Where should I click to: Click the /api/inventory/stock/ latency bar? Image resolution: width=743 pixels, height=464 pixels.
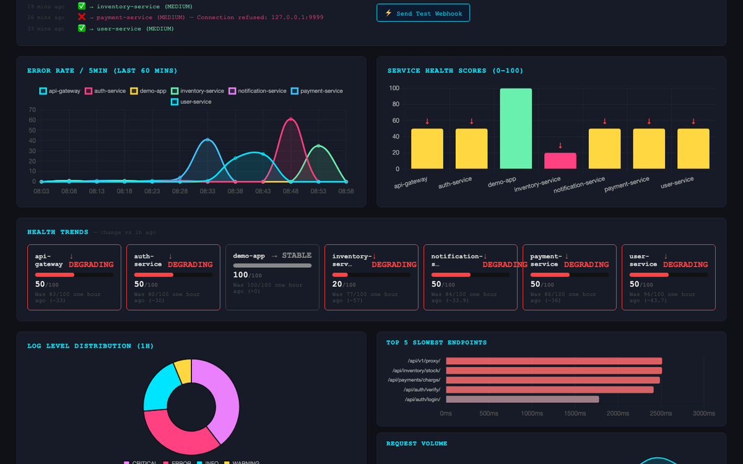(x=554, y=371)
